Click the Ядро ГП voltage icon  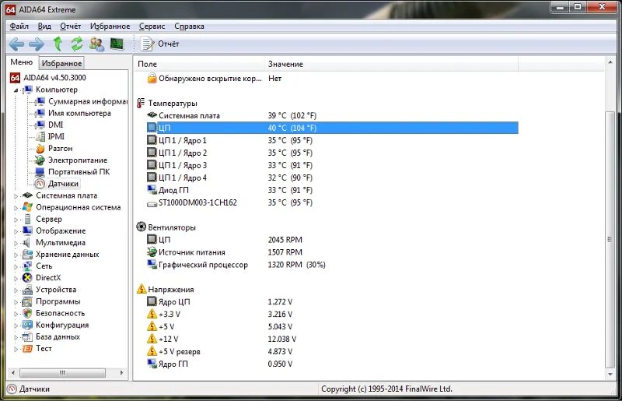tap(152, 364)
